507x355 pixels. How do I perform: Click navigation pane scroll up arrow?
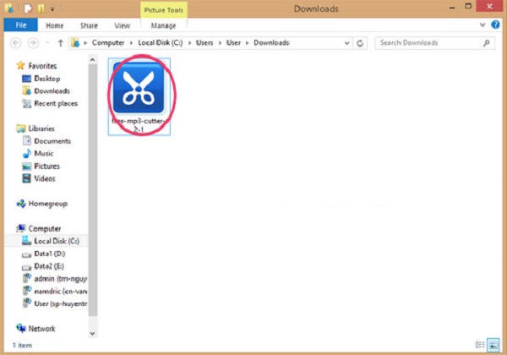click(x=92, y=60)
